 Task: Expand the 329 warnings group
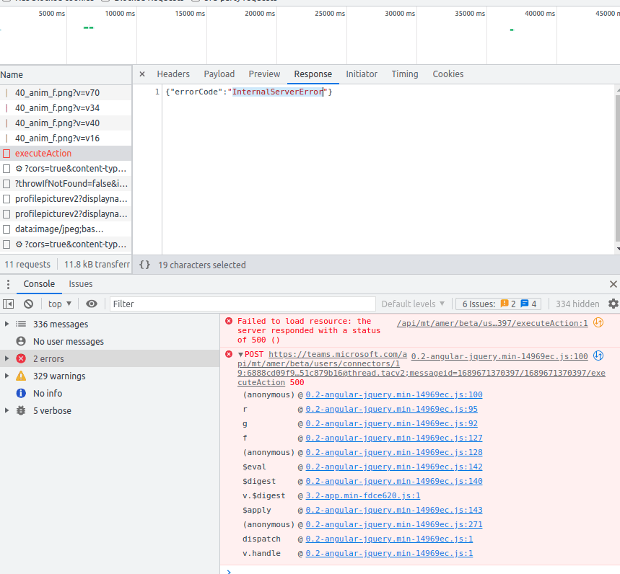(6, 376)
